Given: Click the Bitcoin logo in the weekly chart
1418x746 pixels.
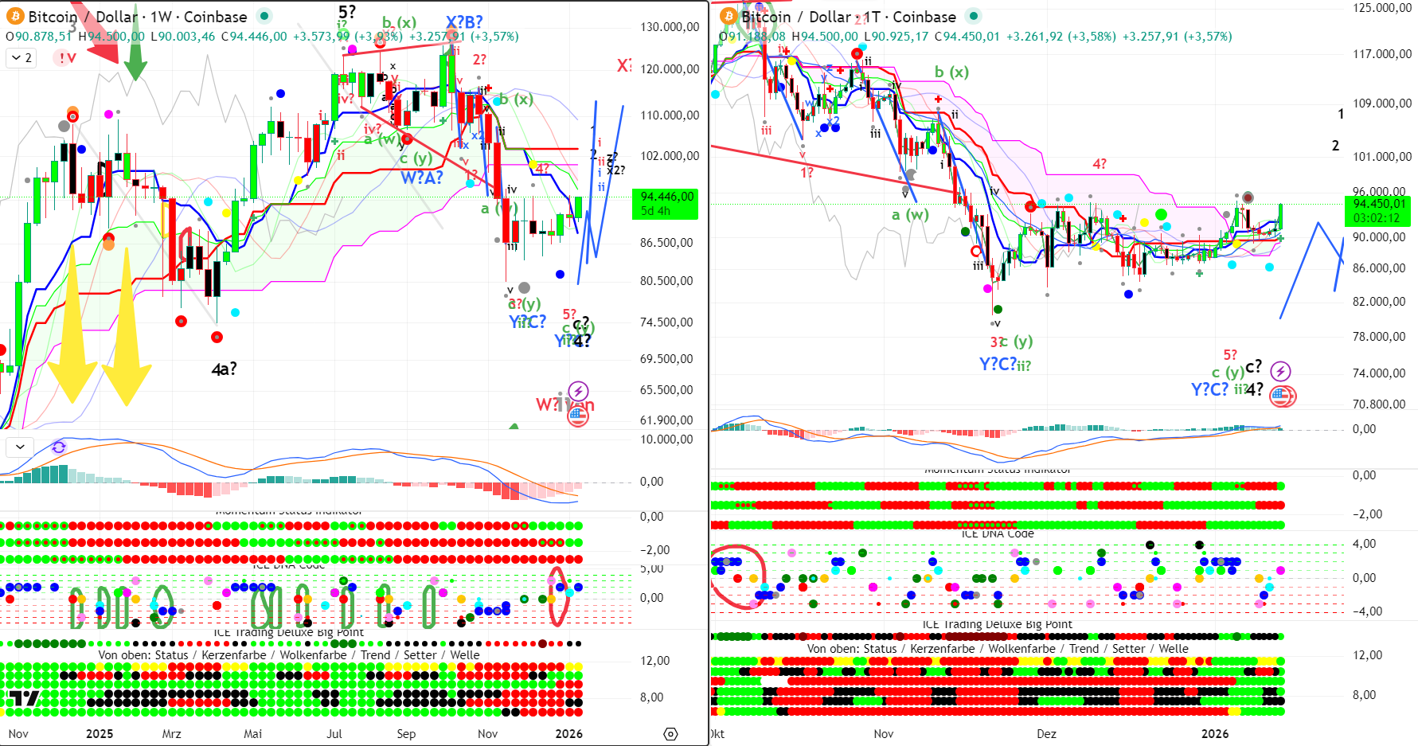Looking at the screenshot, I should point(15,17).
